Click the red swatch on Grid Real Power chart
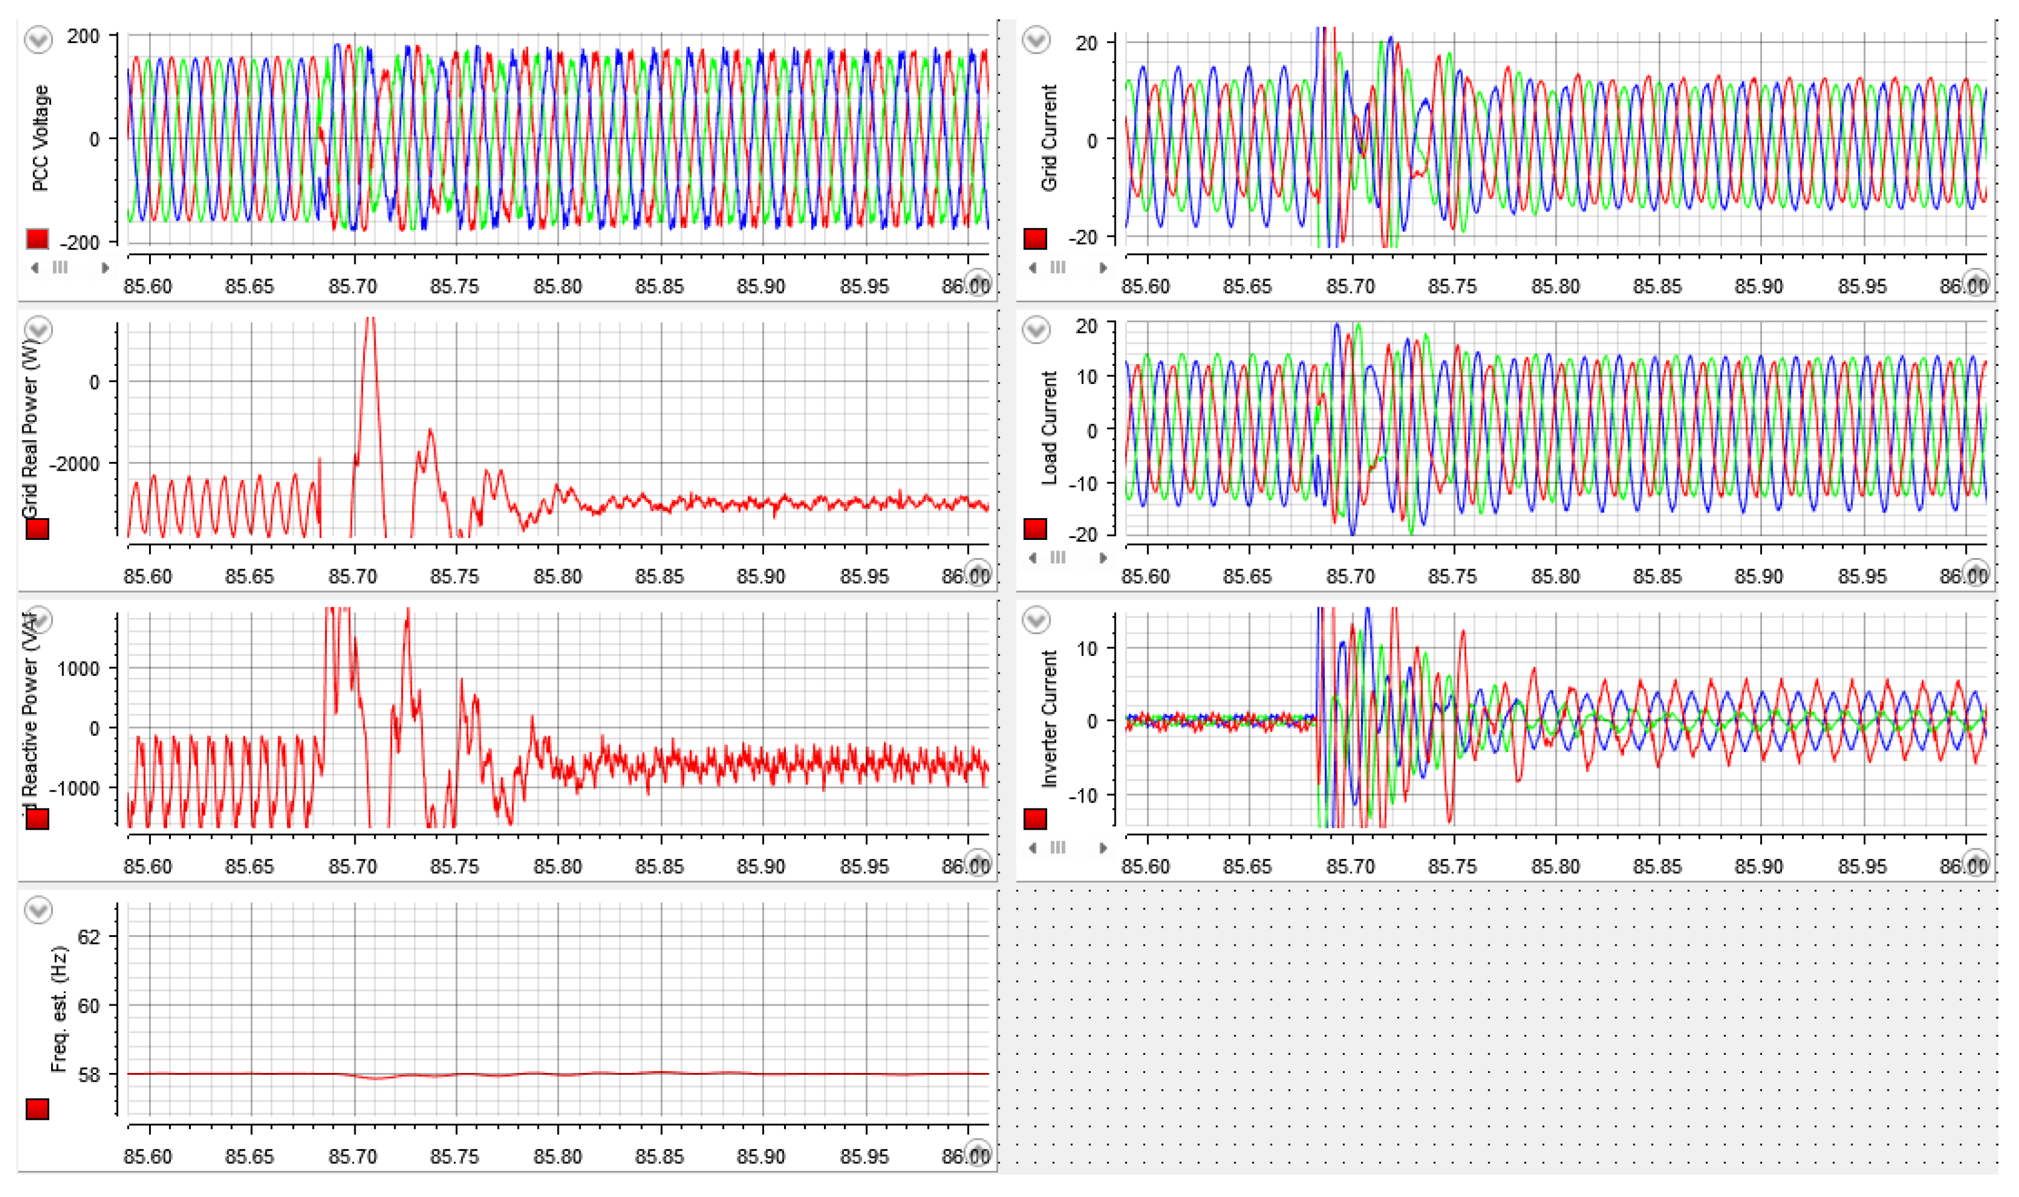The height and width of the screenshot is (1197, 2019). (37, 529)
